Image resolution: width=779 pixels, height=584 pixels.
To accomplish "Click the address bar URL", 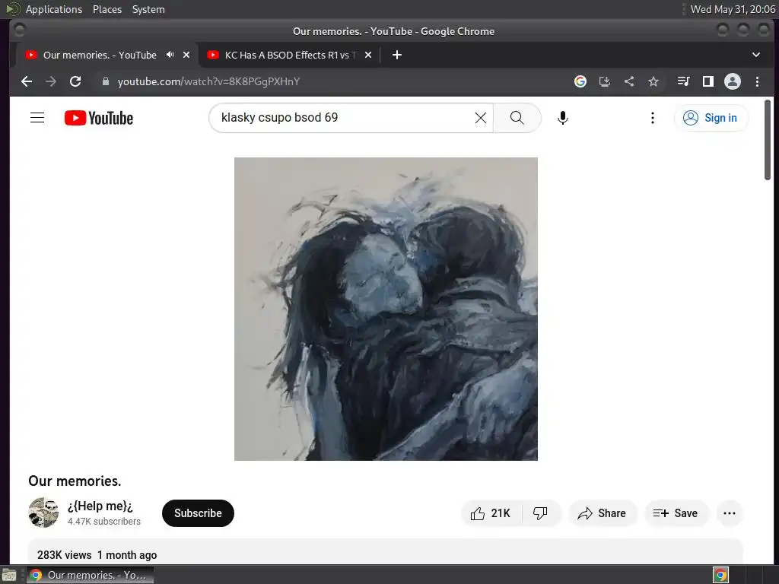I will [x=208, y=81].
